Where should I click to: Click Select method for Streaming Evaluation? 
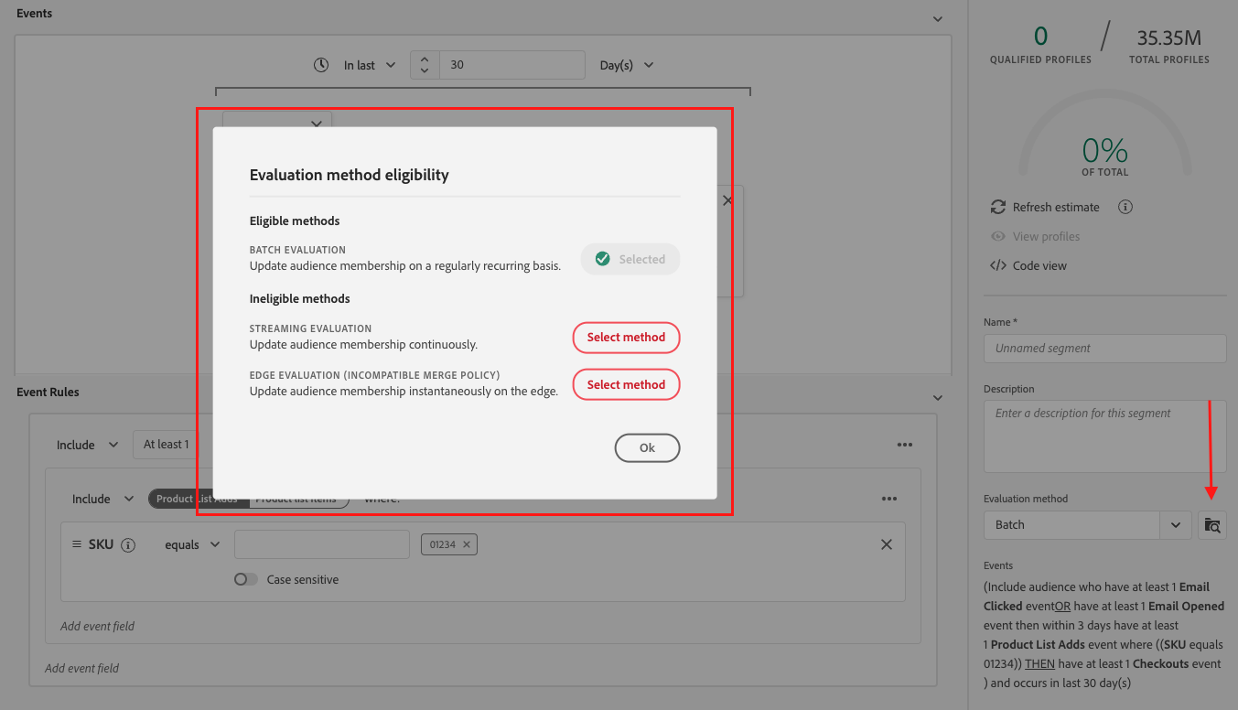click(x=626, y=338)
